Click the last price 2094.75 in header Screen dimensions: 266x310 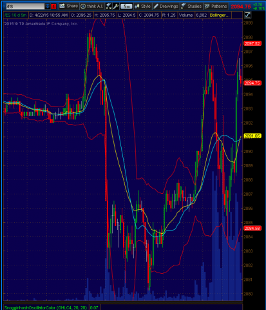pyautogui.click(x=241, y=6)
